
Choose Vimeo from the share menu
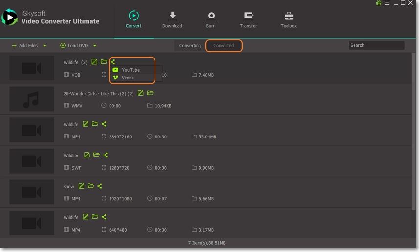(127, 78)
